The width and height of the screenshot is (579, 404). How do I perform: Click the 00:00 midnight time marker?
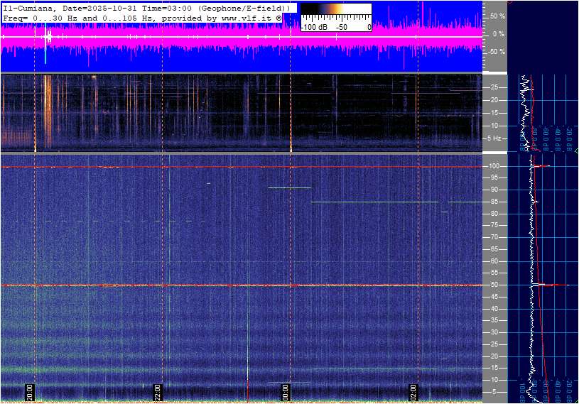pyautogui.click(x=286, y=392)
